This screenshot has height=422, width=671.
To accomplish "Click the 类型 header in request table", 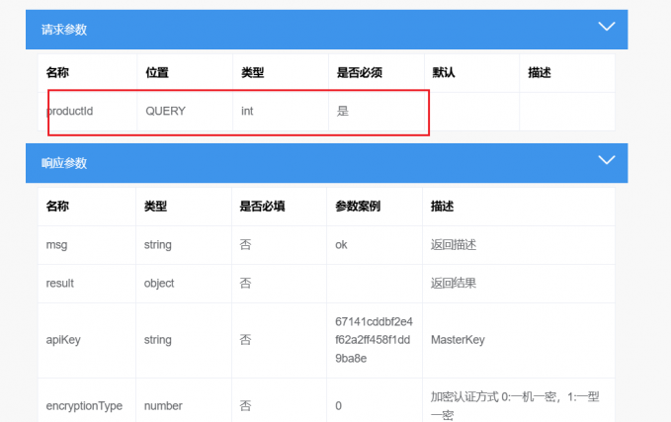I will [252, 73].
